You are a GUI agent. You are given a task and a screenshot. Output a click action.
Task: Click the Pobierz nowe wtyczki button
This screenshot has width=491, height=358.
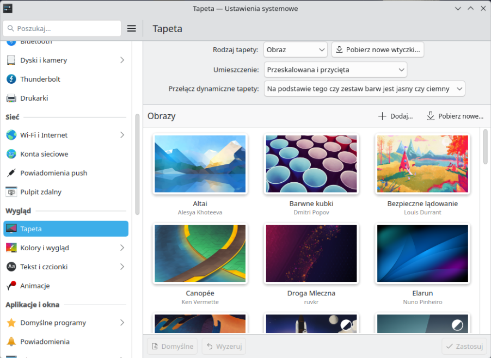pos(377,50)
